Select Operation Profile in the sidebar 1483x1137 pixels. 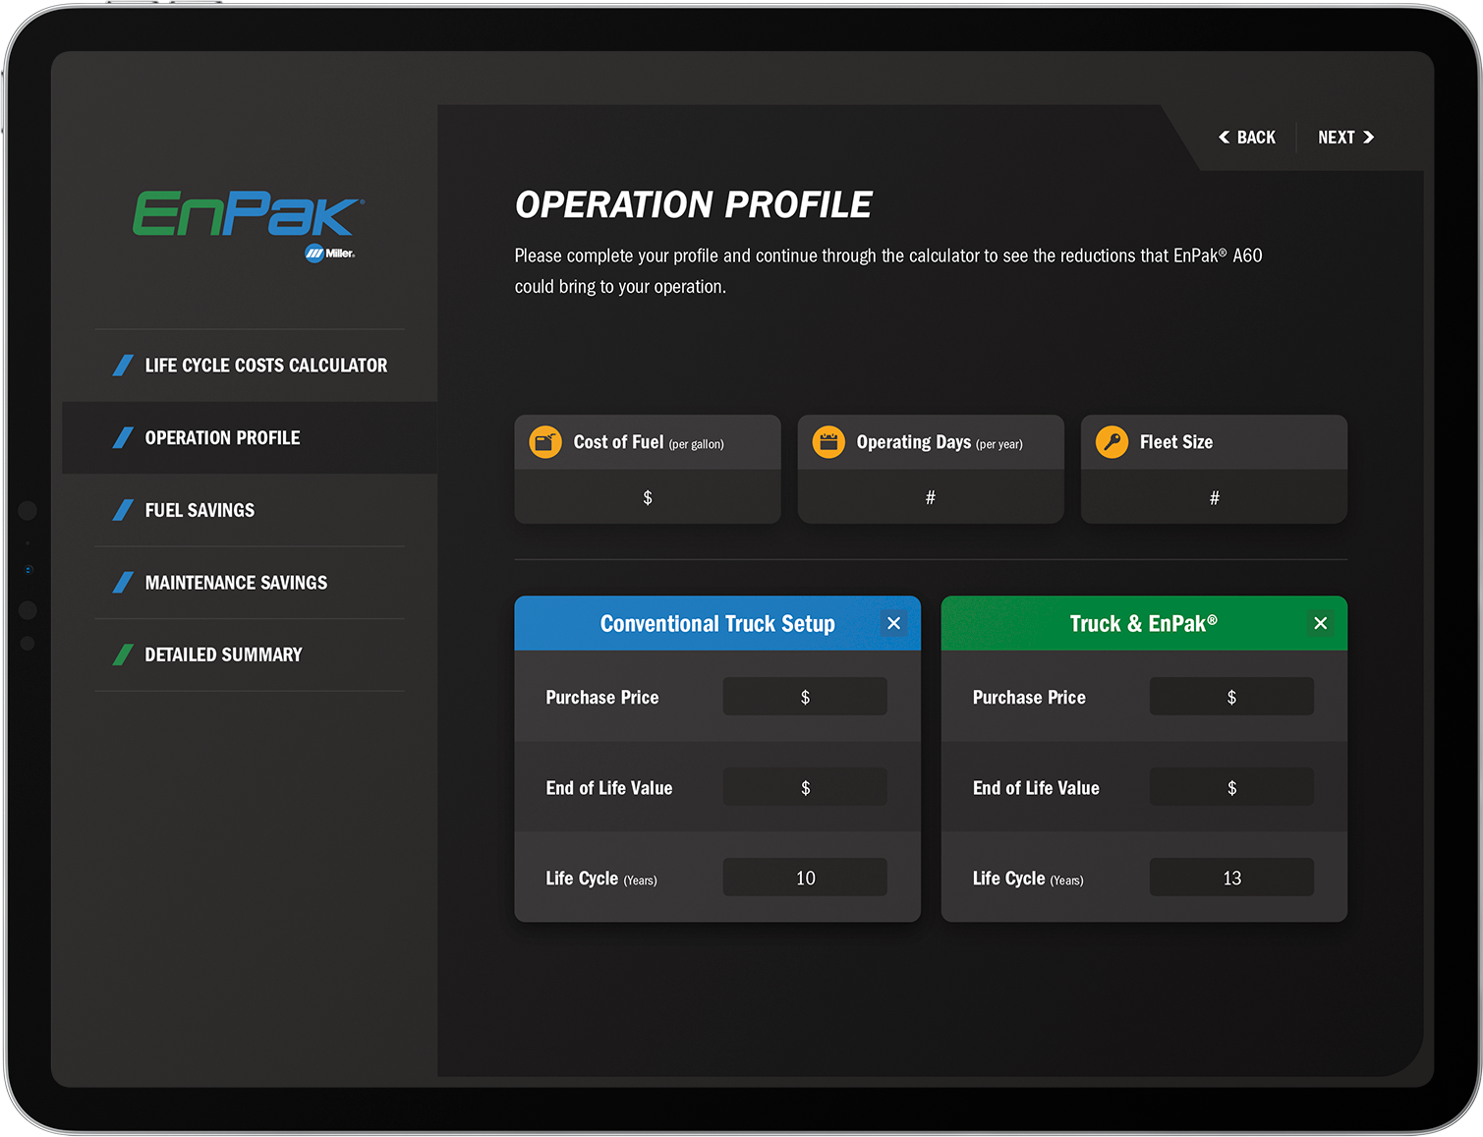(250, 437)
